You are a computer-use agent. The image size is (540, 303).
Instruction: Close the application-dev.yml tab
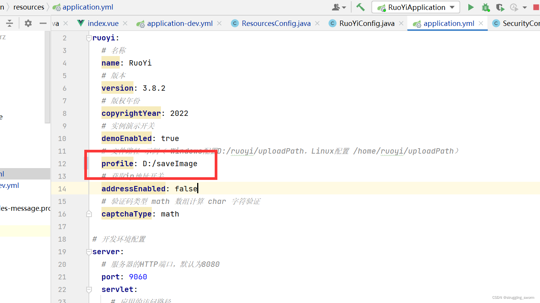coord(219,23)
